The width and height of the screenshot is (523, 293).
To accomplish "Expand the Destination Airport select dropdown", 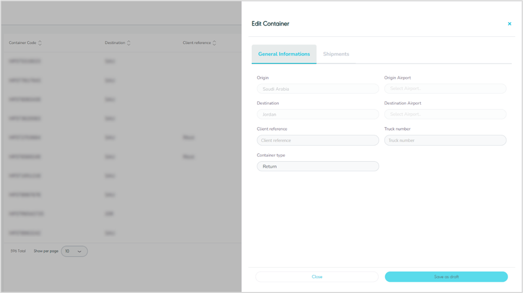I will (444, 115).
